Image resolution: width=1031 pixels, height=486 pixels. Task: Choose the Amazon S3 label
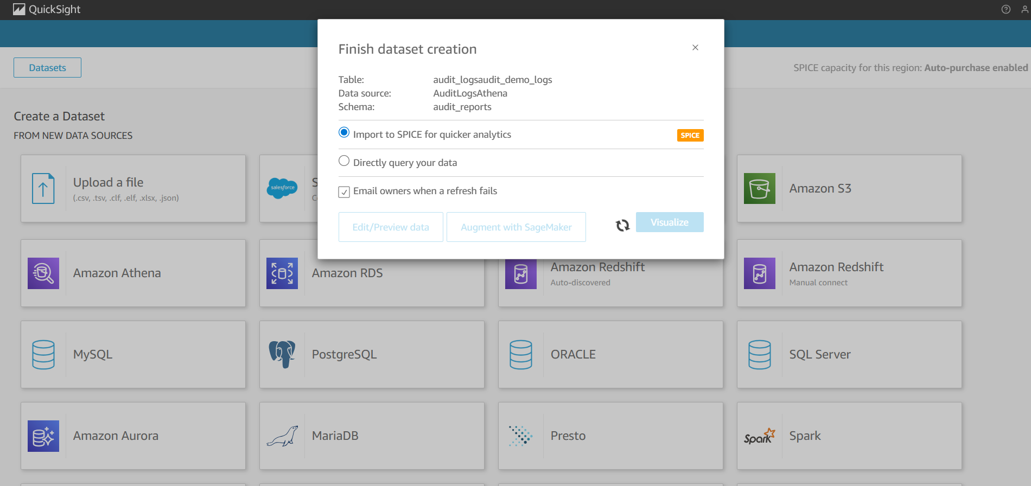[820, 188]
